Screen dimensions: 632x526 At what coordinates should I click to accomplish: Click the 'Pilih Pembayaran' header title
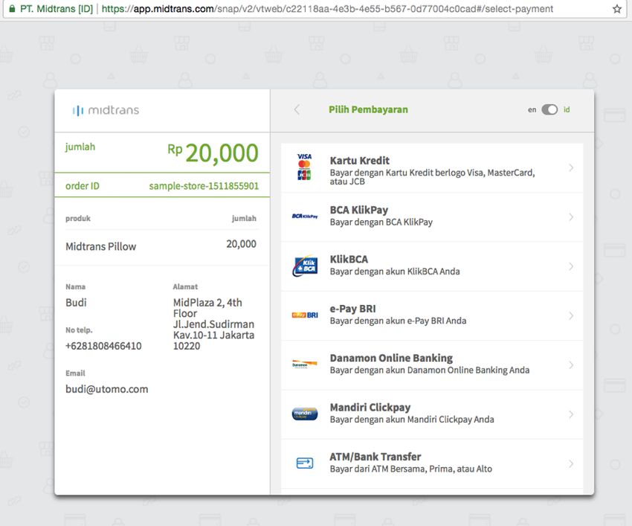pos(368,109)
